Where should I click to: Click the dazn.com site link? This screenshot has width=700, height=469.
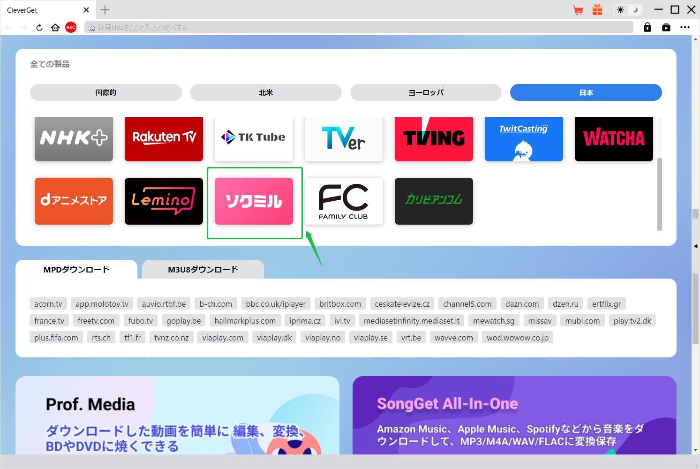(x=522, y=304)
